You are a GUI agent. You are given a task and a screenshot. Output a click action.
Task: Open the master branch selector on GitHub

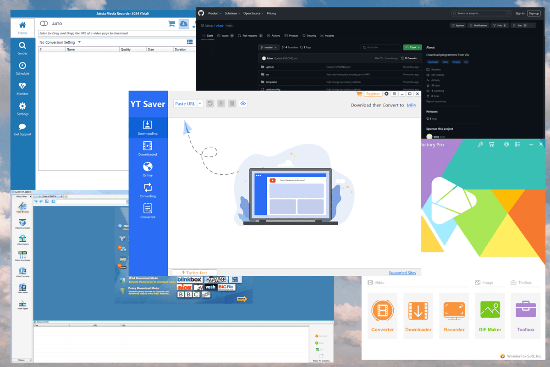[x=269, y=47]
